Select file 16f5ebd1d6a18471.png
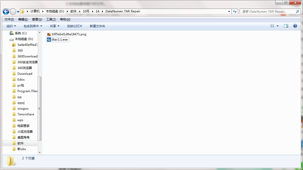Screen dimensions: 303x170 67,34
